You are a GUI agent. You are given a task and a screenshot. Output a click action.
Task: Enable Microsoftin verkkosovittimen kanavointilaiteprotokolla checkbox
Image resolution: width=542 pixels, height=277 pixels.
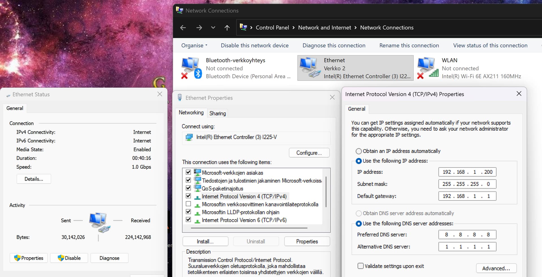(188, 204)
